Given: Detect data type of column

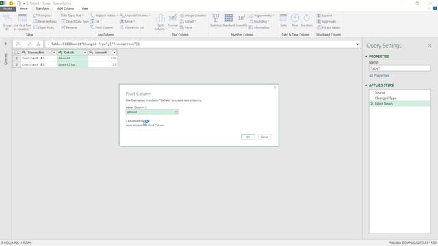Looking at the screenshot, I should tap(75, 21).
